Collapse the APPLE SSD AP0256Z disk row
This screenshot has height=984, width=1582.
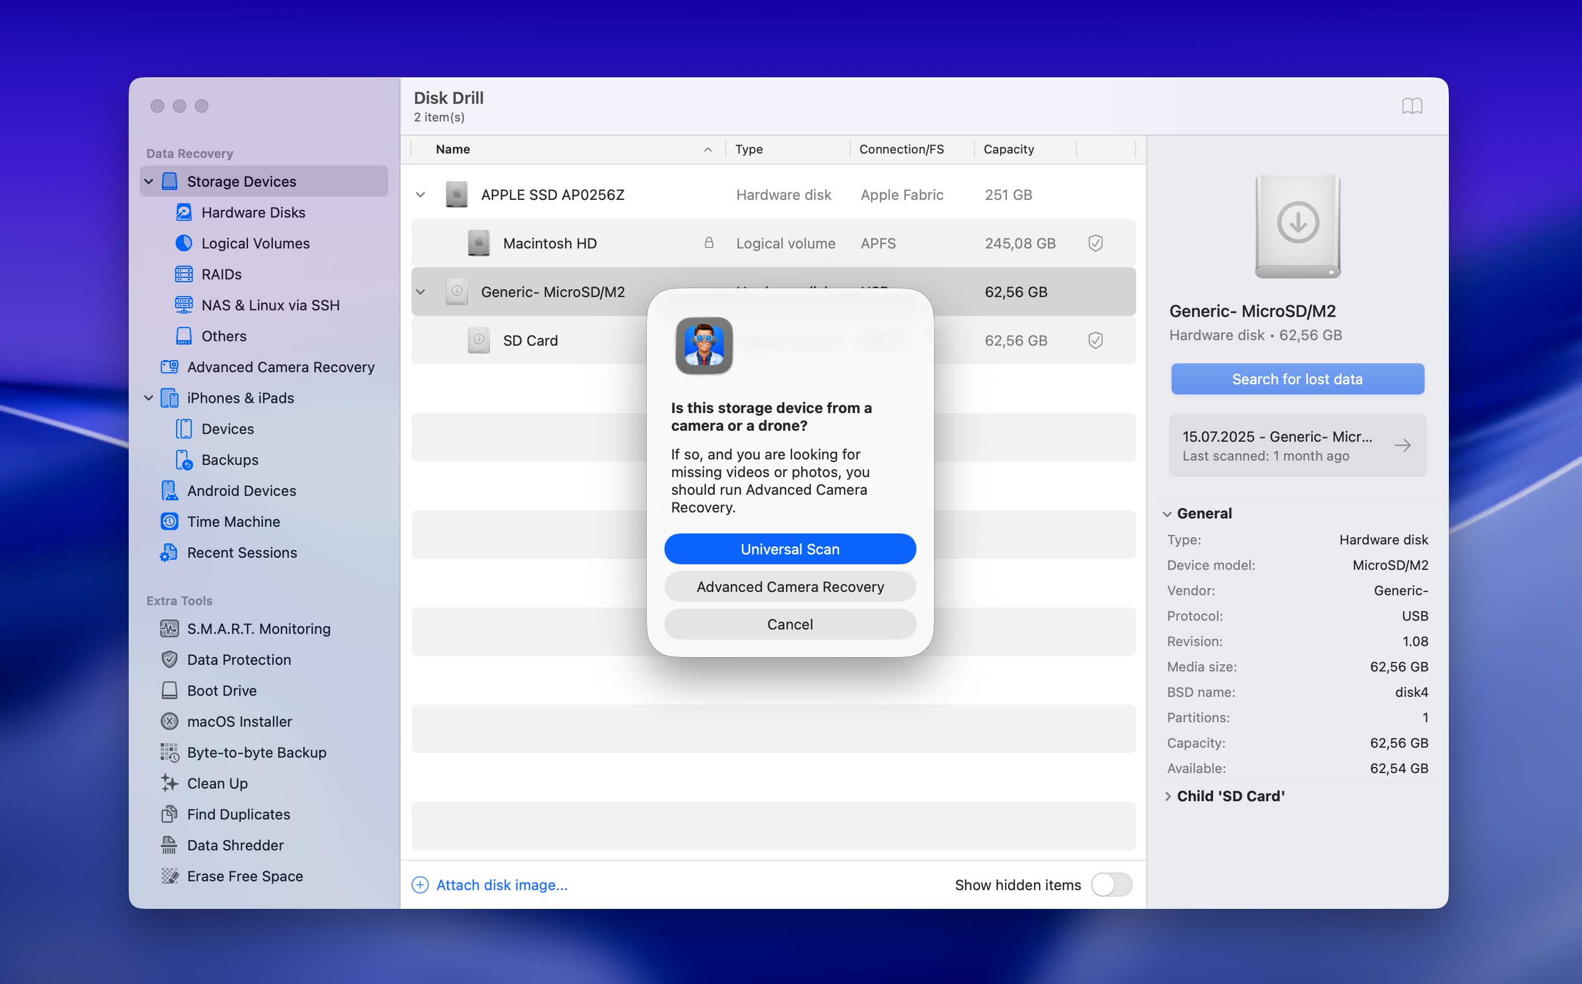420,194
